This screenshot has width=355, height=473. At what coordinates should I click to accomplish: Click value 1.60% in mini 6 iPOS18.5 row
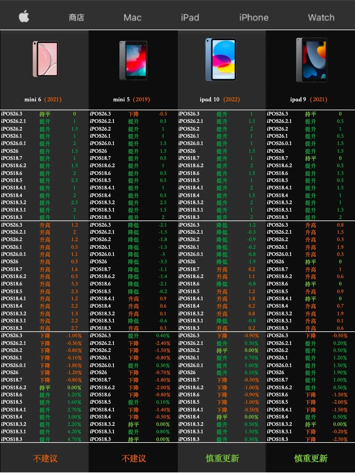[74, 402]
